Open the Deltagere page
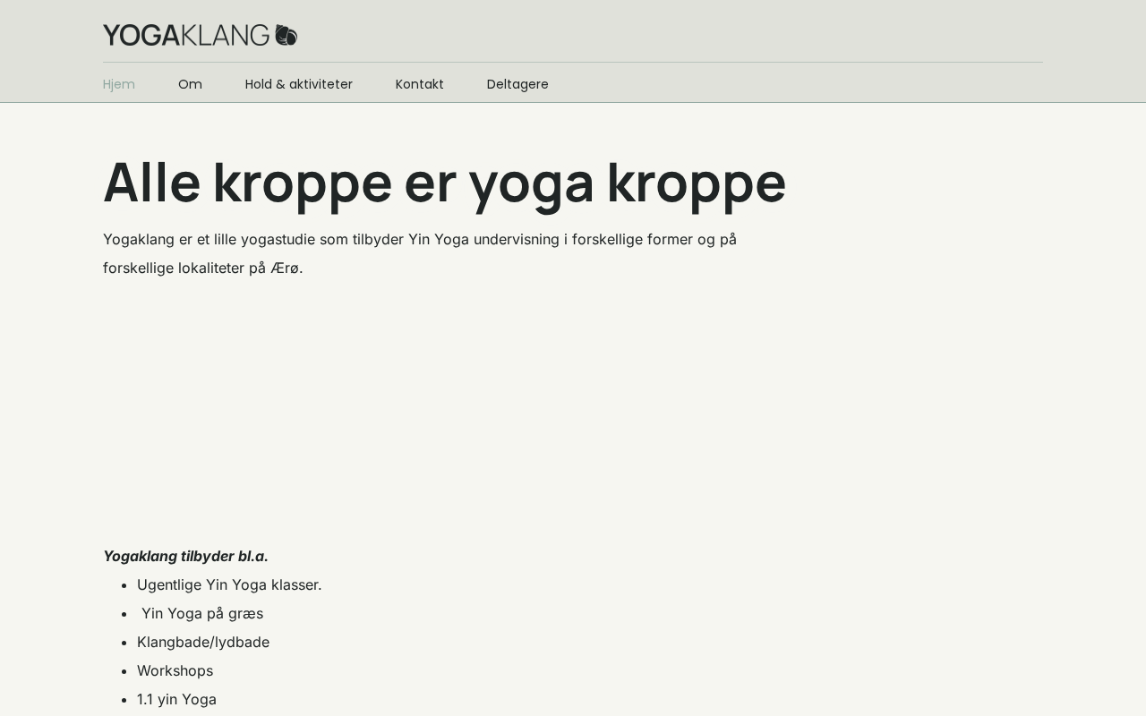Viewport: 1146px width, 716px height. [x=517, y=84]
